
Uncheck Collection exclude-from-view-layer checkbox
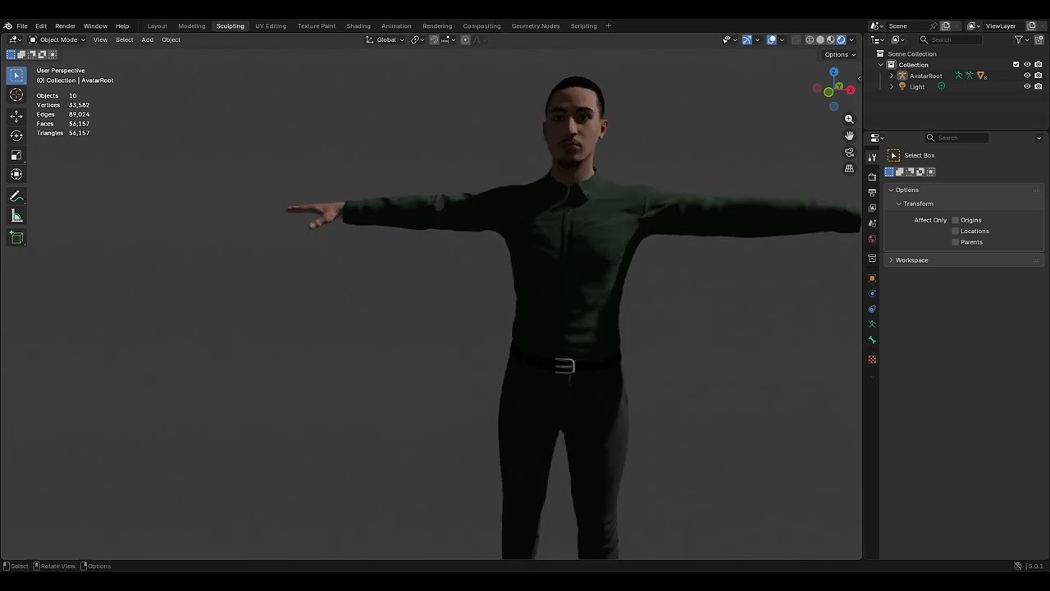tap(1016, 65)
